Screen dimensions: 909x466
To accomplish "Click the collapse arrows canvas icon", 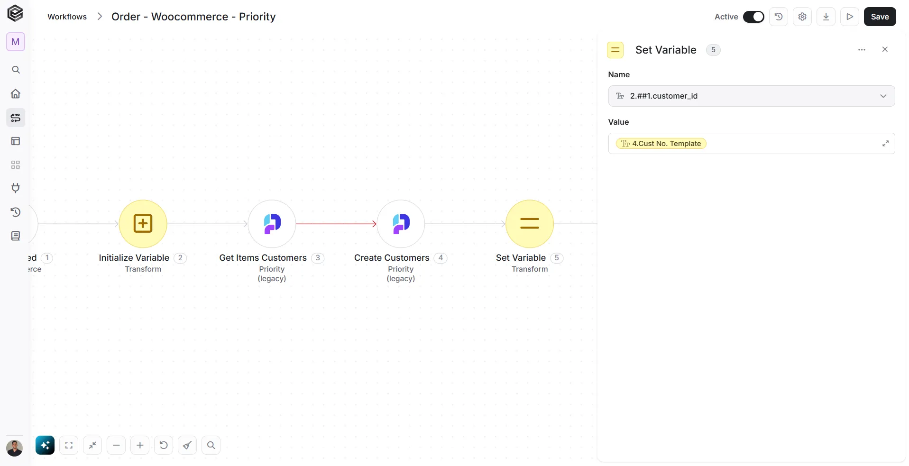I will tap(92, 445).
